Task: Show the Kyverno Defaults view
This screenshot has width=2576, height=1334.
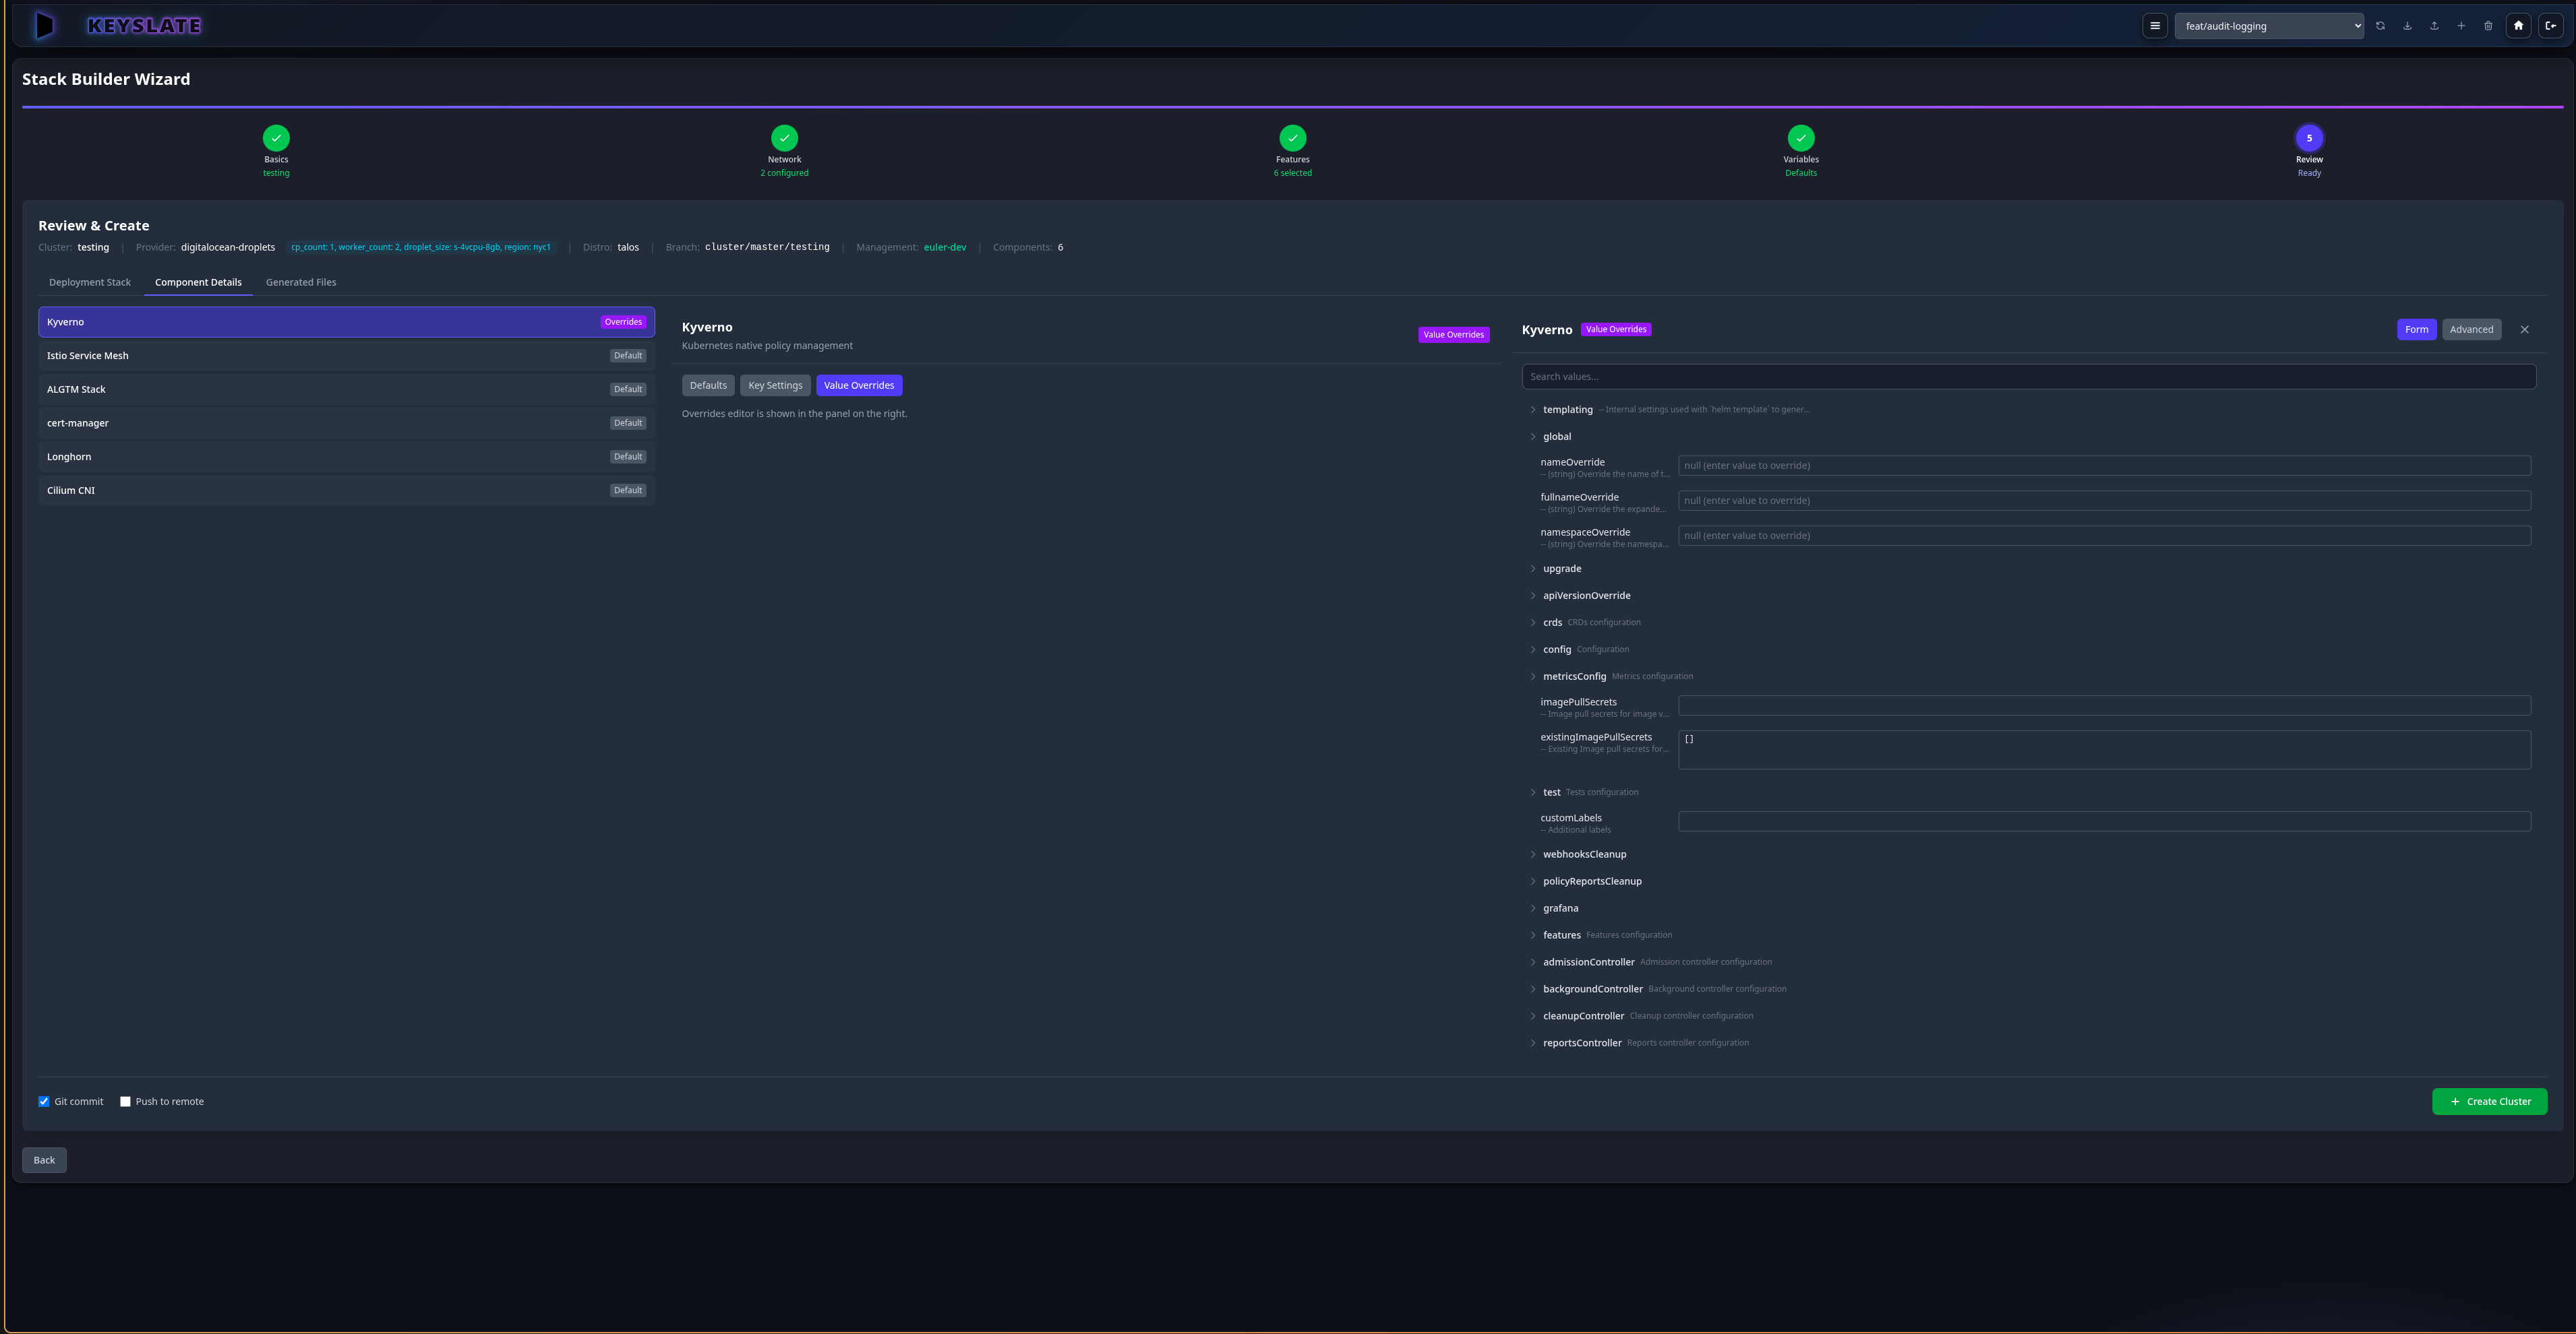Action: click(708, 385)
